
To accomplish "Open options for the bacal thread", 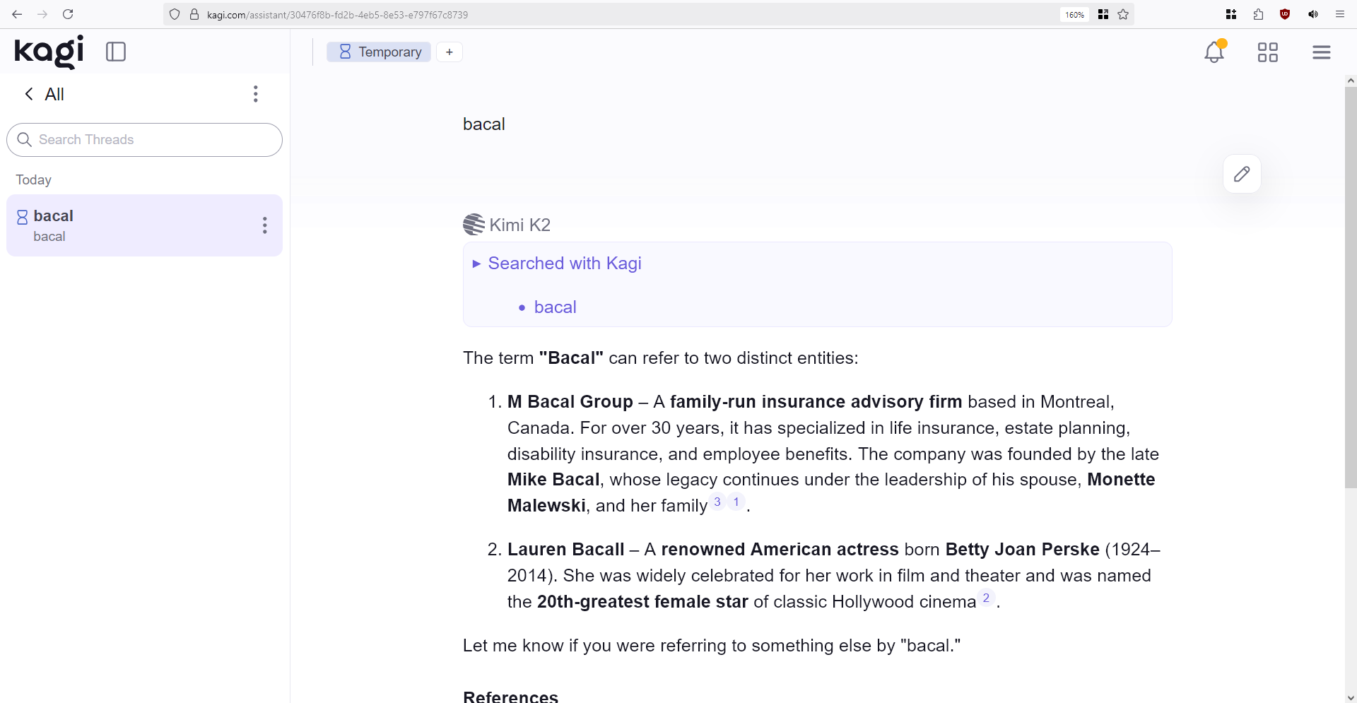I will [265, 225].
